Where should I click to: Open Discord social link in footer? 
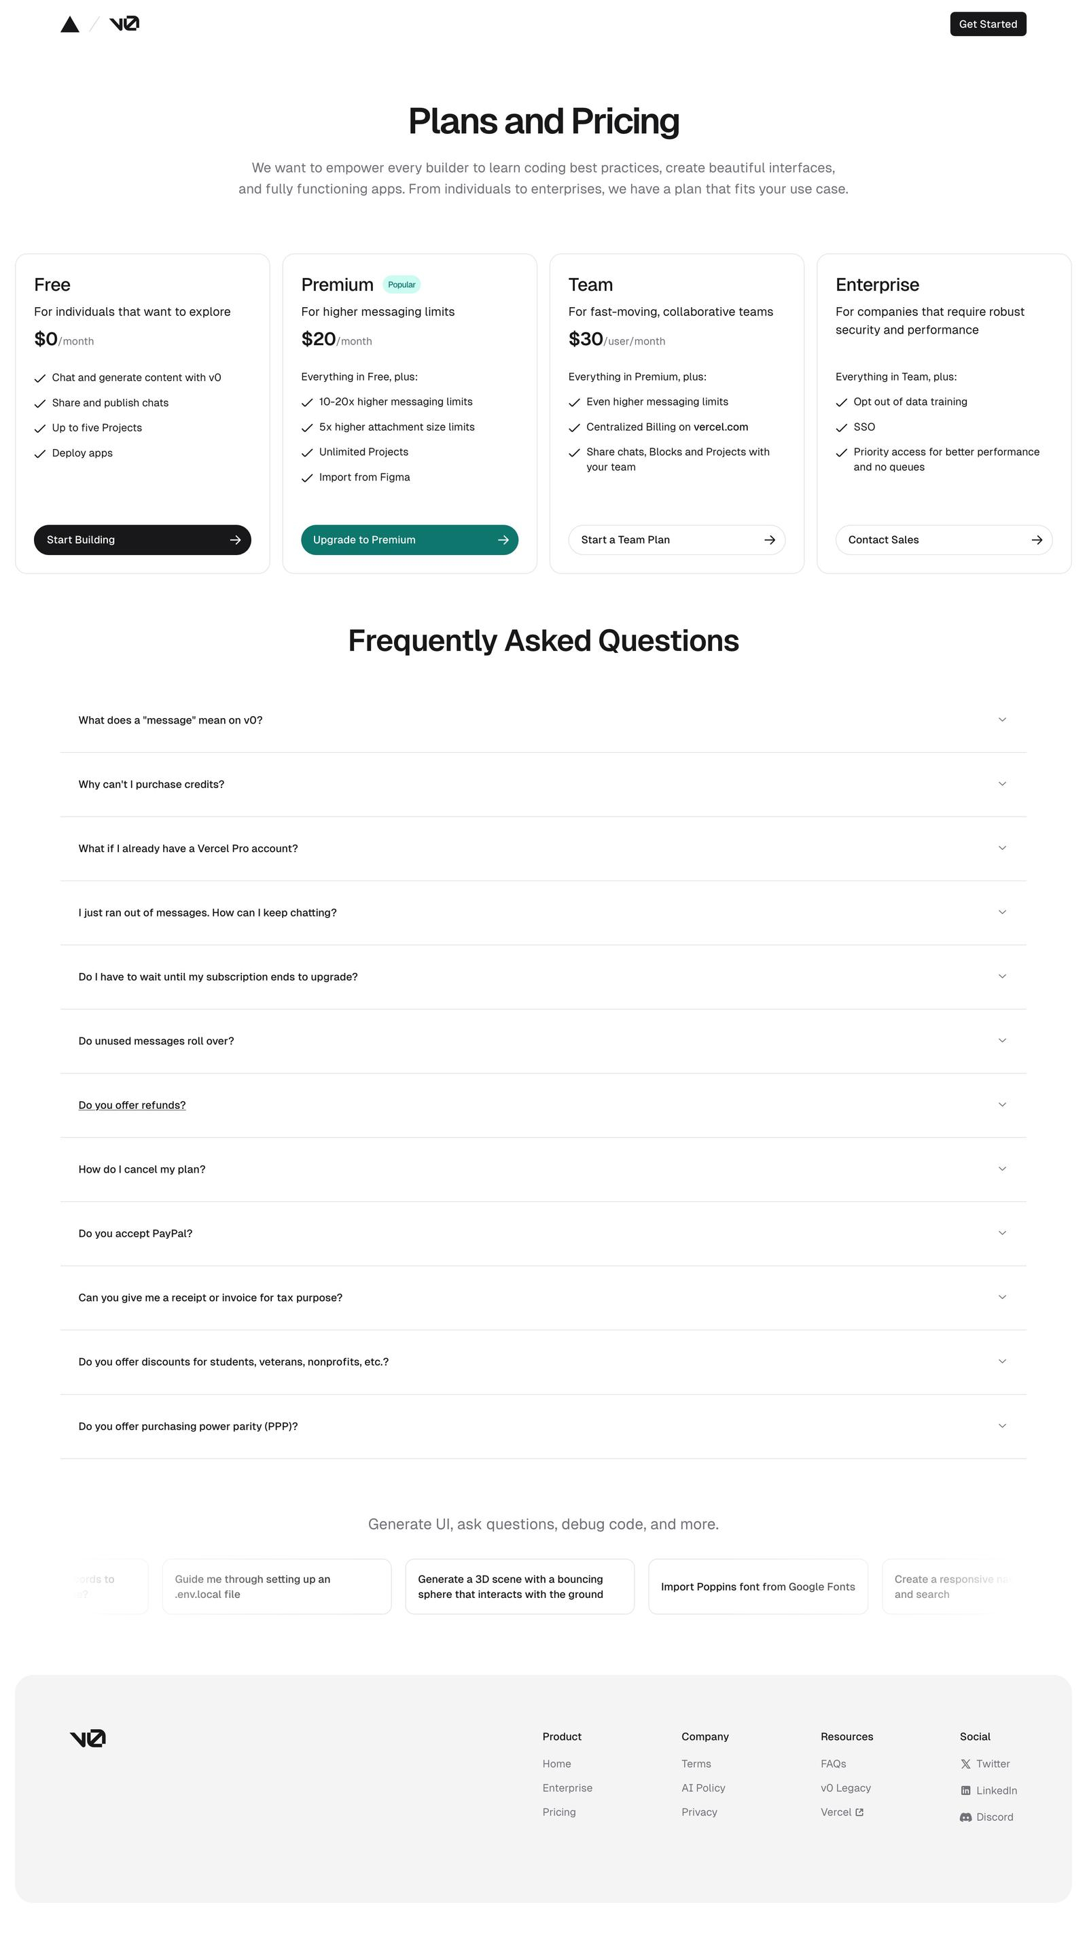[986, 1818]
